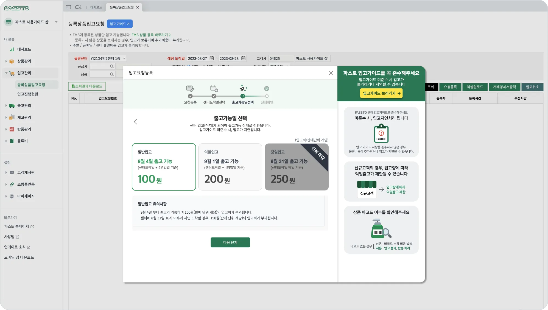
Task: Select the 당일입고 250원 option card
Action: [297, 167]
